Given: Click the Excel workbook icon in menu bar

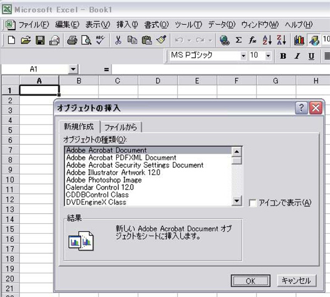Looking at the screenshot, I should pyautogui.click(x=10, y=25).
